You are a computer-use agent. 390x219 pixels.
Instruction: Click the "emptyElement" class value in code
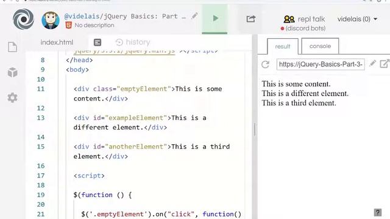[144, 89]
